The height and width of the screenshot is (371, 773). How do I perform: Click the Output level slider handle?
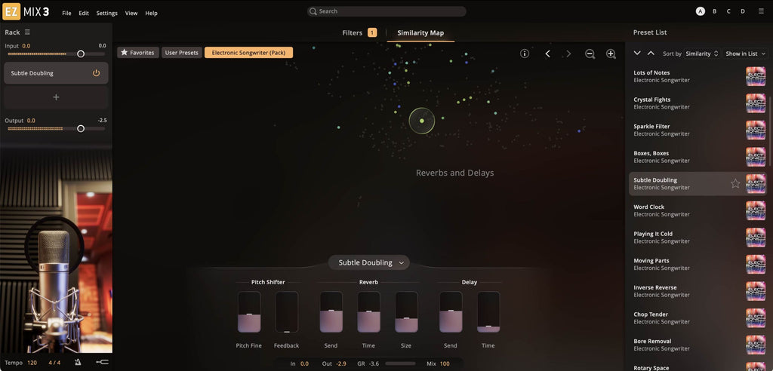pos(81,129)
